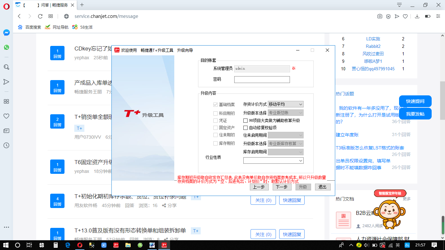Image resolution: width=445 pixels, height=250 pixels.
Task: Send the page to My Flow
Action: (397, 16)
